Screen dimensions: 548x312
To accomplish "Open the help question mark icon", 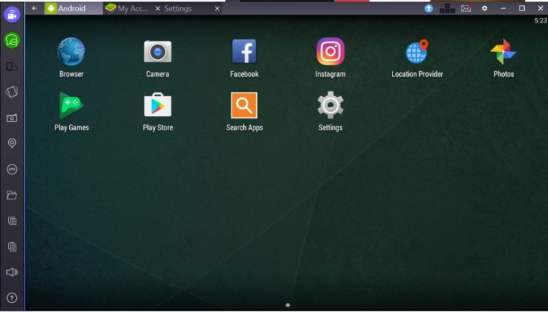I will point(12,298).
